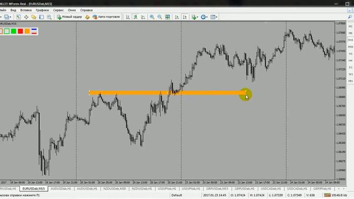Screen dimensions: 354x199
Task: Switch to GBPJPYab,H1 chart tab
Action: point(322,188)
